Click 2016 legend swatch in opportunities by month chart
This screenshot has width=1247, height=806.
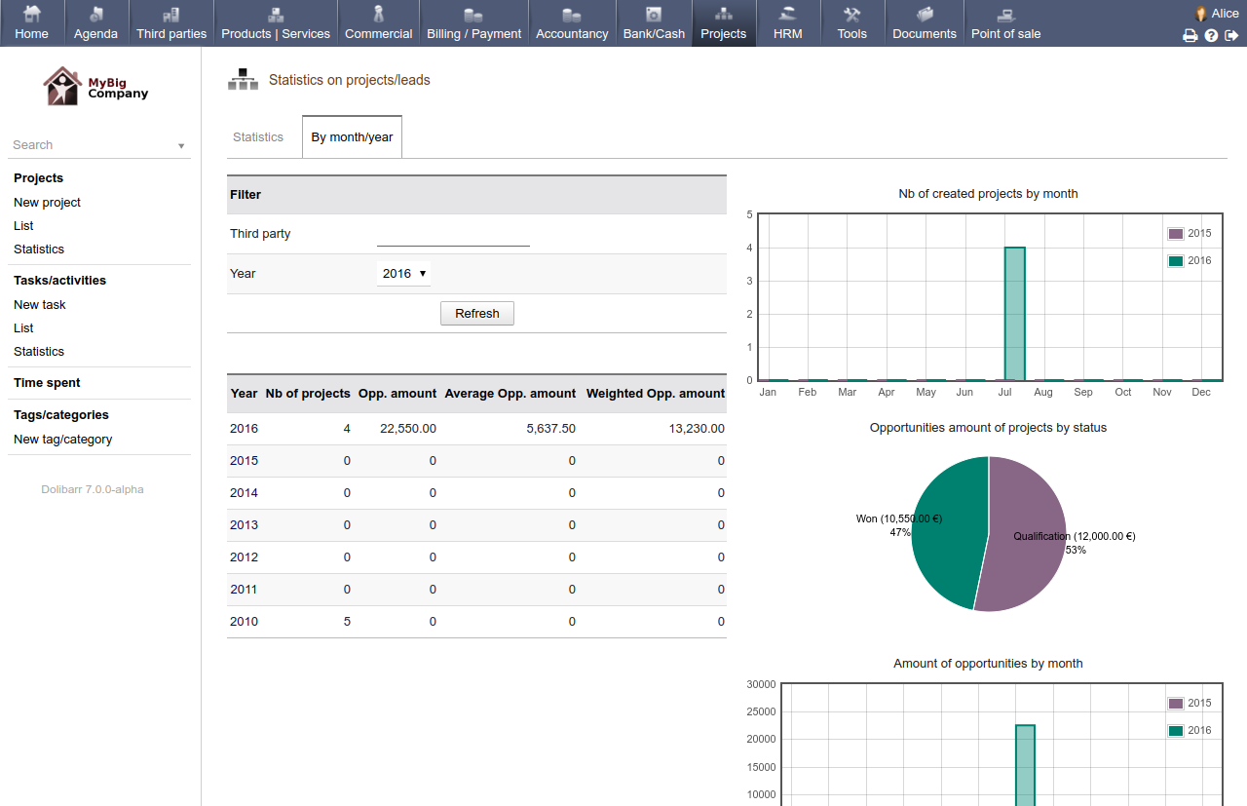pos(1176,731)
